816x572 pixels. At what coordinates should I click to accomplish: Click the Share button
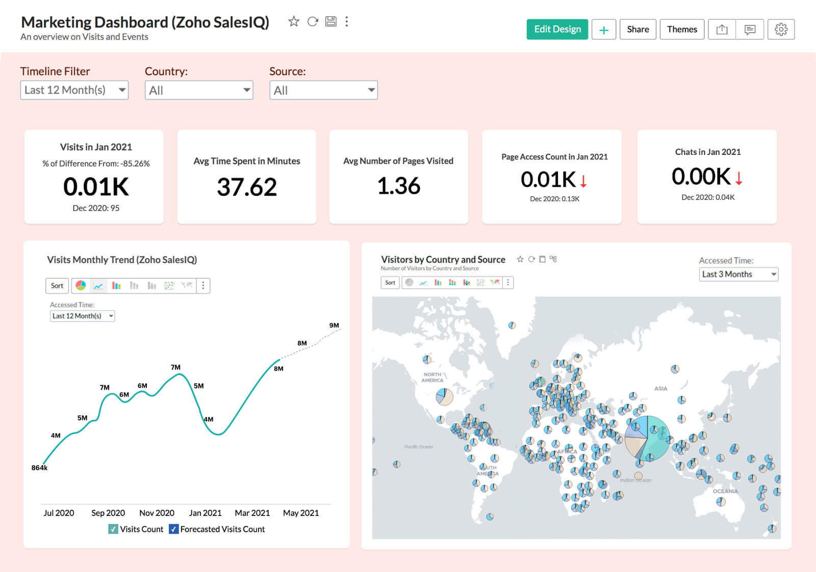638,30
